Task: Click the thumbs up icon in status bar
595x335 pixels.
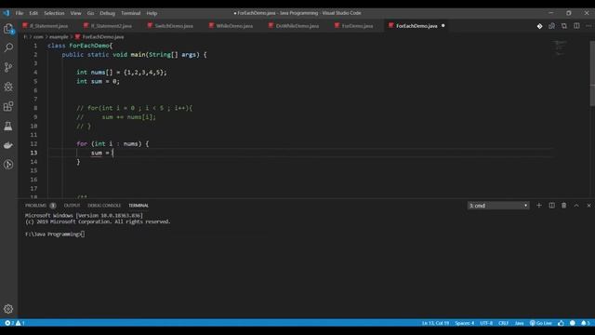Action: tap(561, 323)
